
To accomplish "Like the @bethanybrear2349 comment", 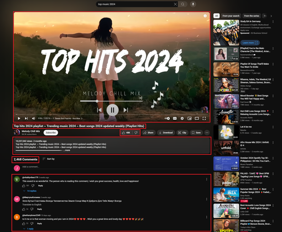I will (x=23, y=224).
